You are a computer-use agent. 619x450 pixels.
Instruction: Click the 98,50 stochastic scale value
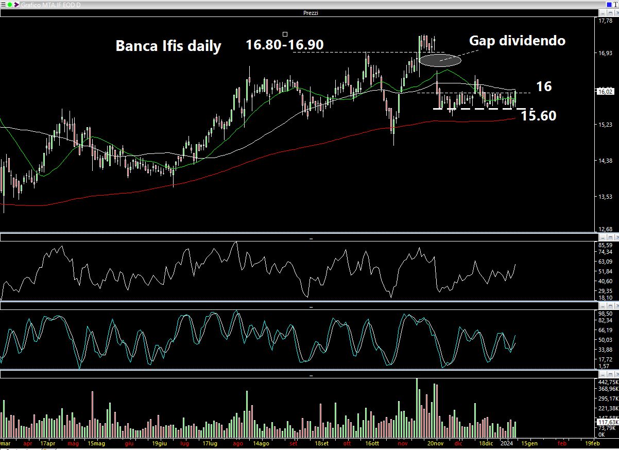click(606, 314)
